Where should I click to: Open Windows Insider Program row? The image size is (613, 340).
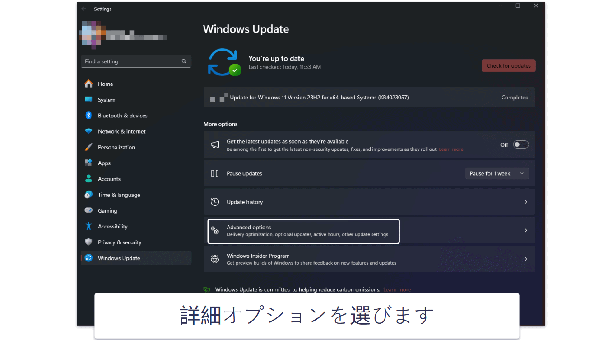[x=369, y=259]
